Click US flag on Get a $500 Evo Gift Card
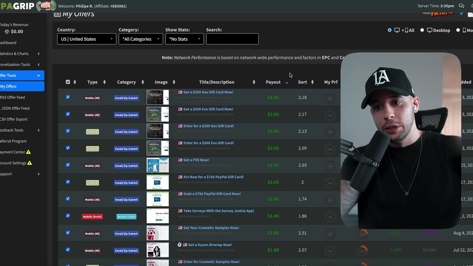Screen dimensions: 473x266 180,109
